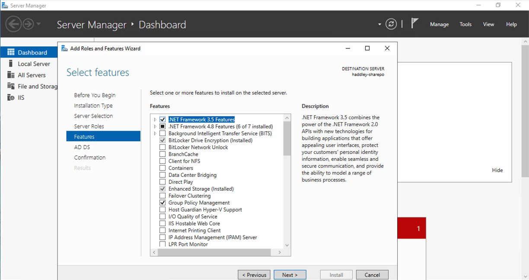Image resolution: width=529 pixels, height=280 pixels.
Task: Check LPR Port Monitor
Action: (163, 244)
